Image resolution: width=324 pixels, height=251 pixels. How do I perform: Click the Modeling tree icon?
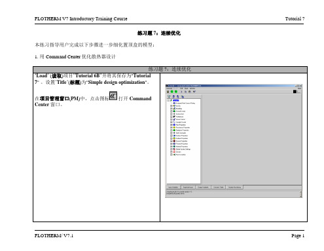point(174,109)
